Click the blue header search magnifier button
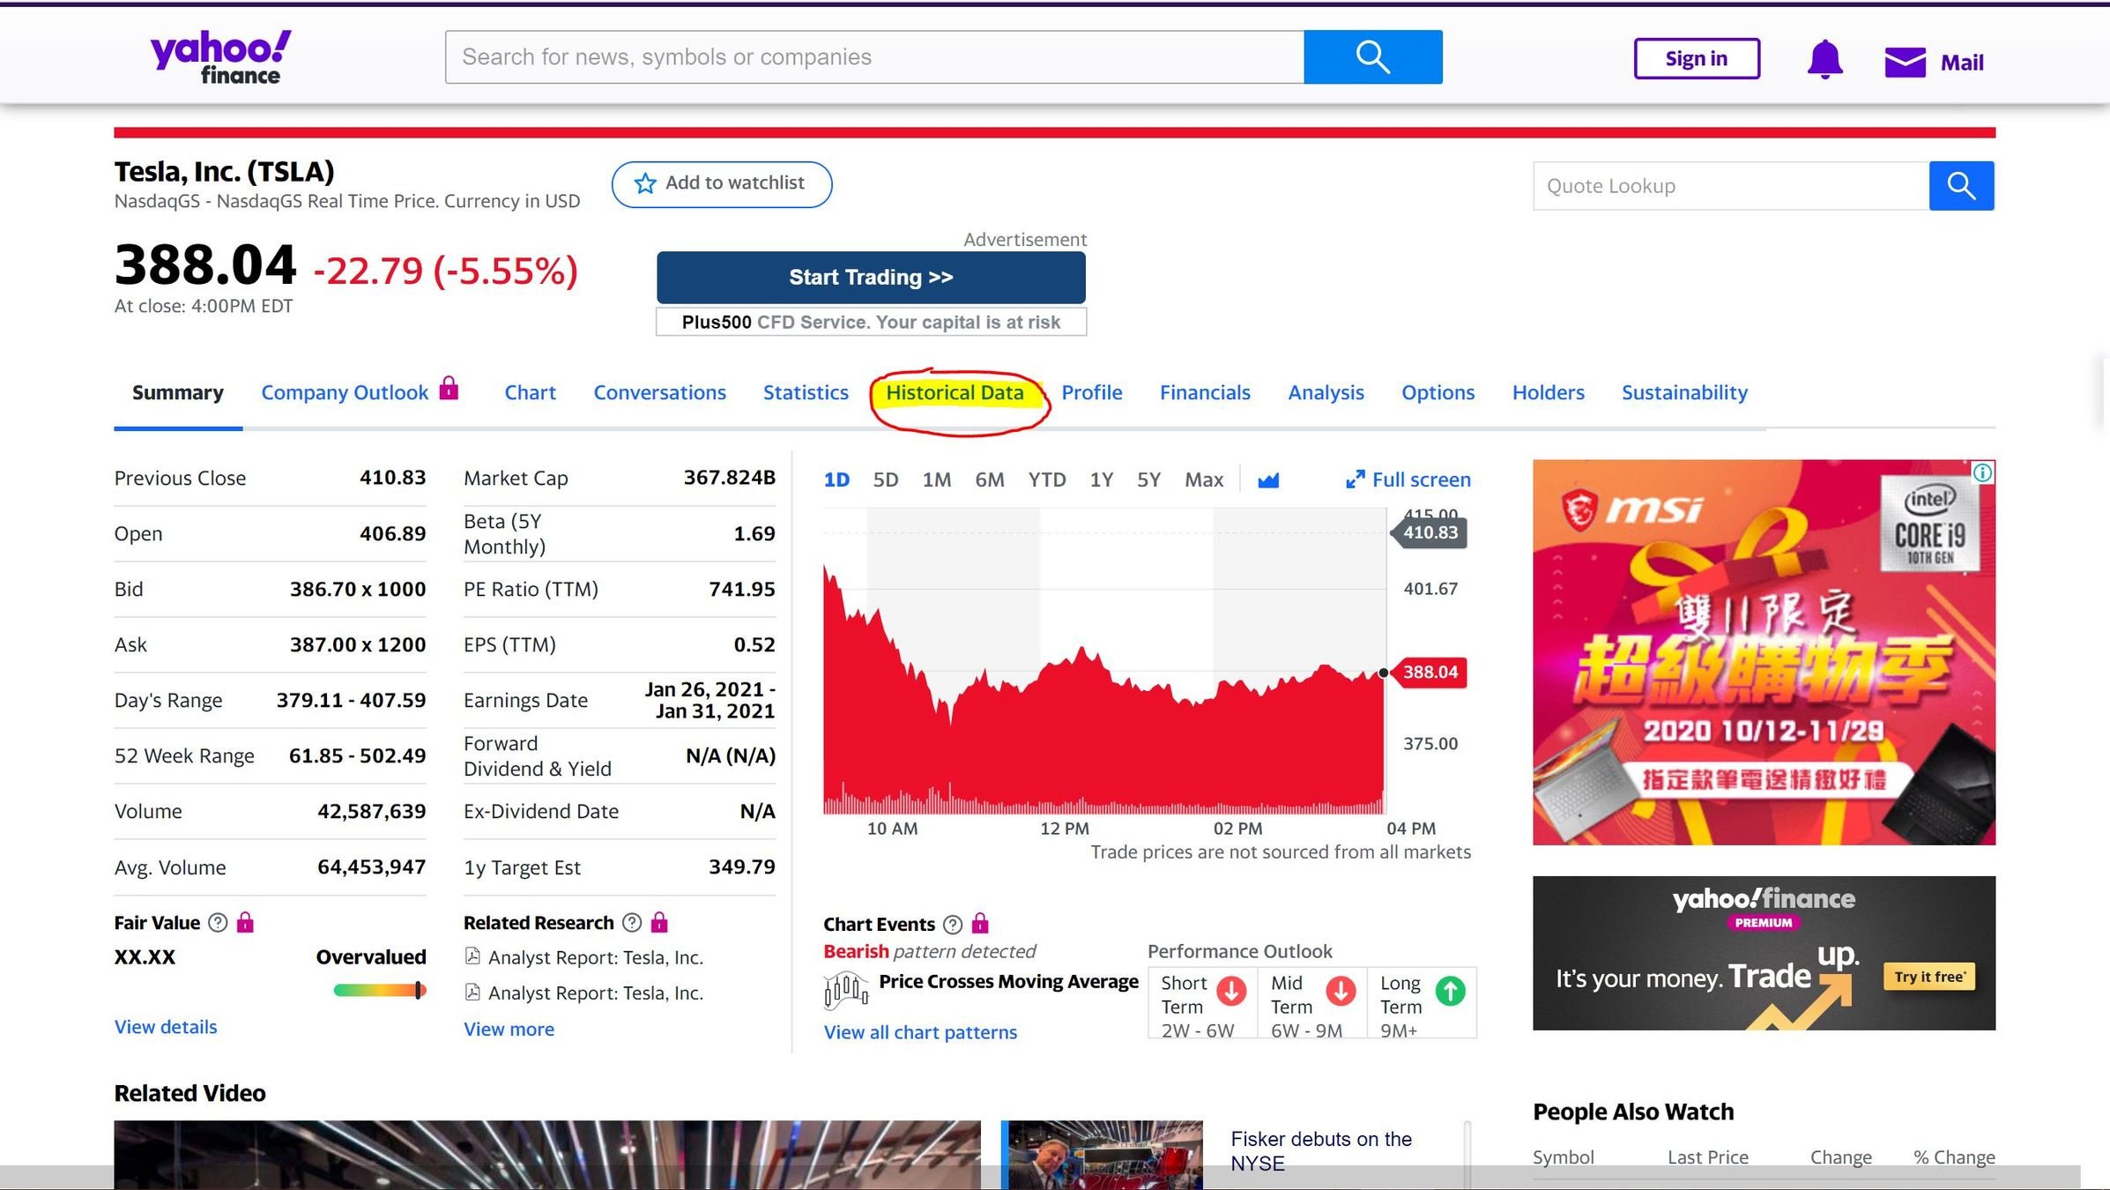This screenshot has height=1190, width=2110. [x=1372, y=57]
